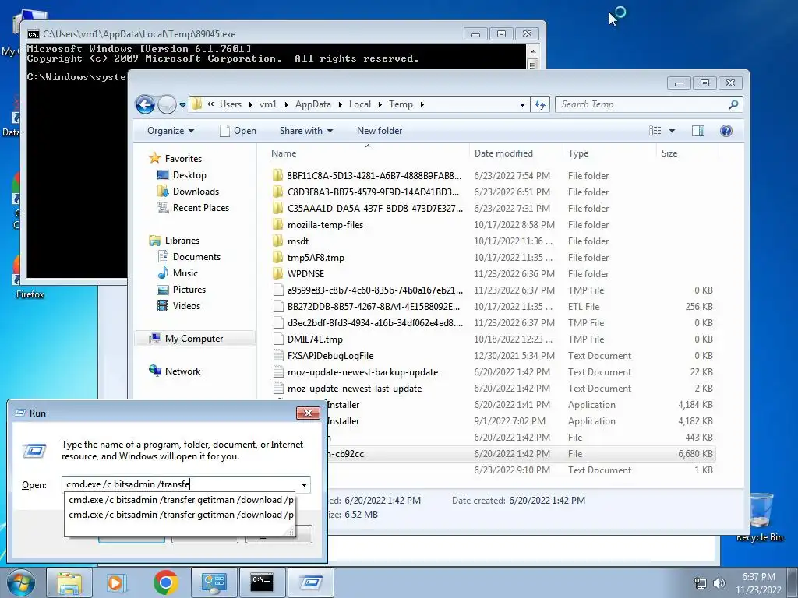Click the Explorer help icon
Viewport: 798px width, 598px height.
(x=726, y=131)
